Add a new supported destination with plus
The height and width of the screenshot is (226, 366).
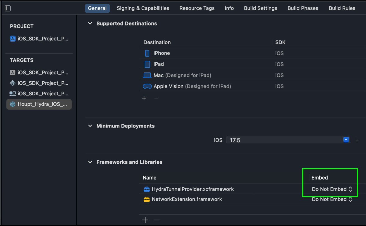click(144, 98)
